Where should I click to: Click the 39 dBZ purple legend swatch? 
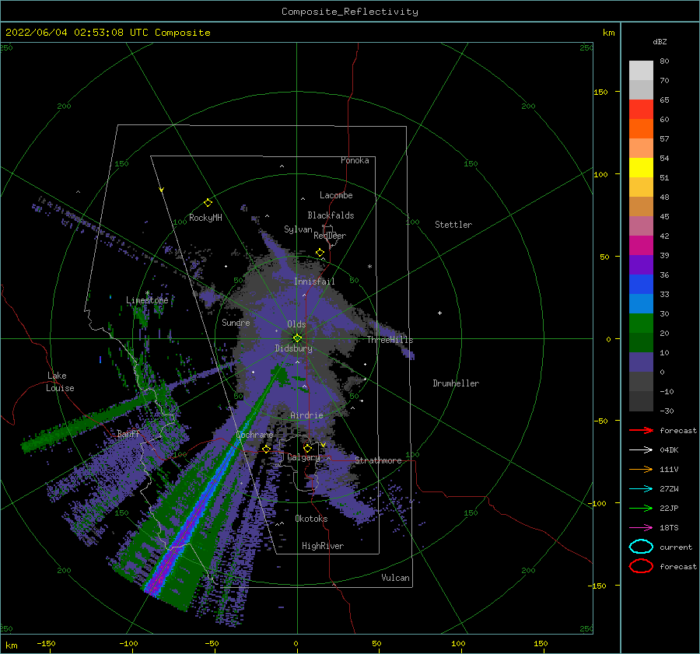(641, 264)
